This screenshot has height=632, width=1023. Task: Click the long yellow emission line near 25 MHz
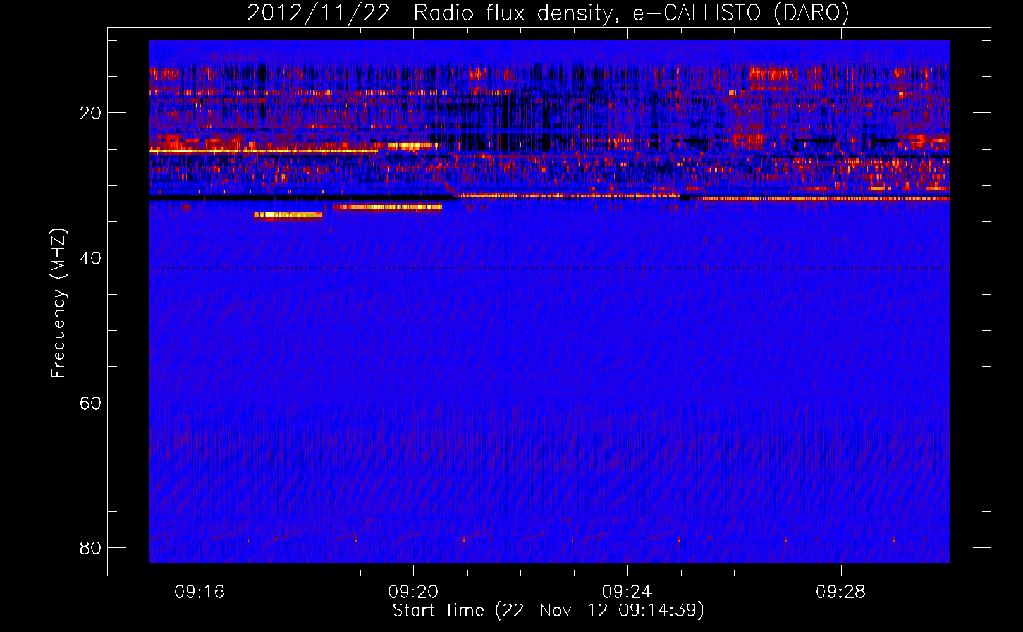264,151
